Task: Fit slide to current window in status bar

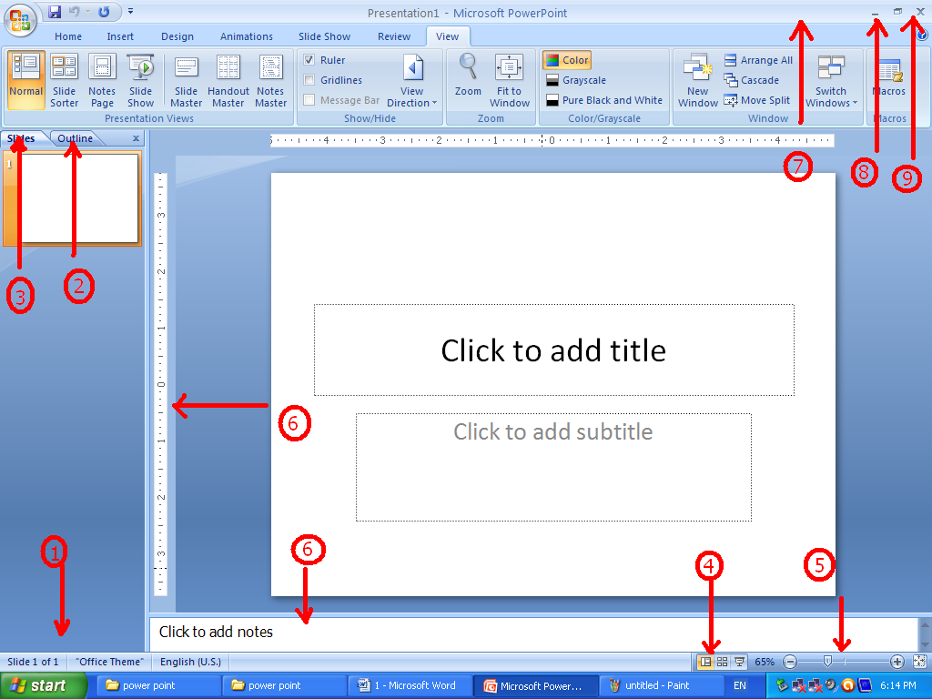Action: (x=919, y=662)
